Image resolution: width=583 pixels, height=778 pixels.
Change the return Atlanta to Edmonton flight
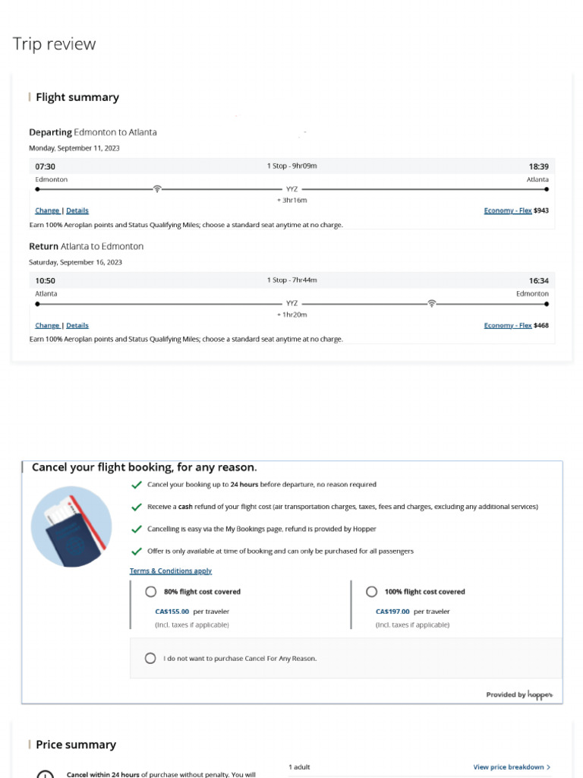point(47,325)
